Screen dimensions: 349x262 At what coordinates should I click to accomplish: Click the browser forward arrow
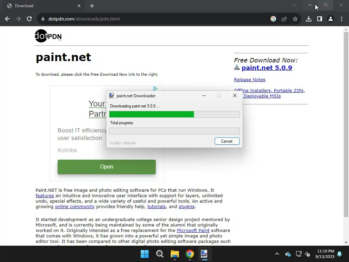18,19
